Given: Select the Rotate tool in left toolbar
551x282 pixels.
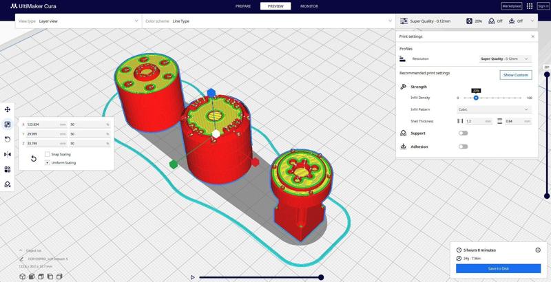Looking at the screenshot, I should click(8, 139).
